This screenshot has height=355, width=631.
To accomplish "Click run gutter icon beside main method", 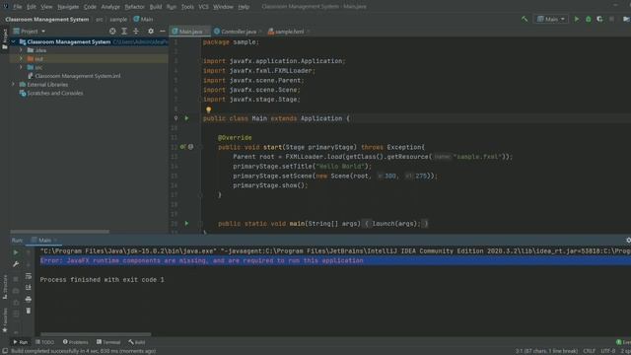I will click(x=186, y=223).
